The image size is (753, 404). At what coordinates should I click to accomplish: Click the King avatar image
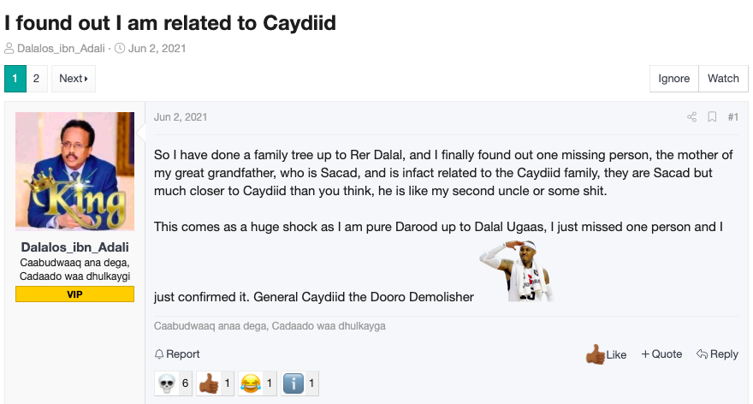pyautogui.click(x=75, y=171)
